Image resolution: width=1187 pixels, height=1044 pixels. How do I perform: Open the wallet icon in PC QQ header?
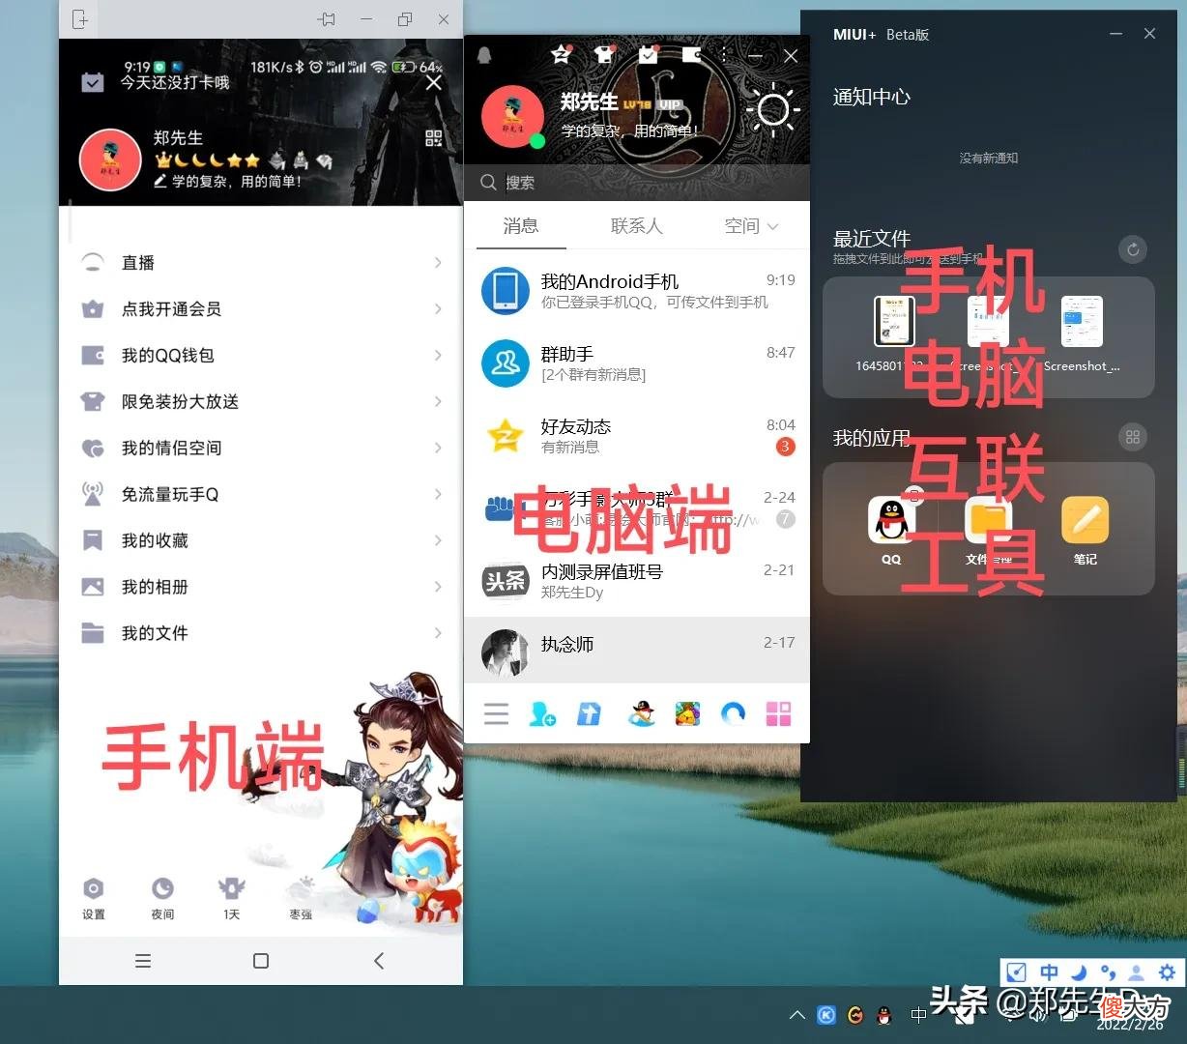692,55
